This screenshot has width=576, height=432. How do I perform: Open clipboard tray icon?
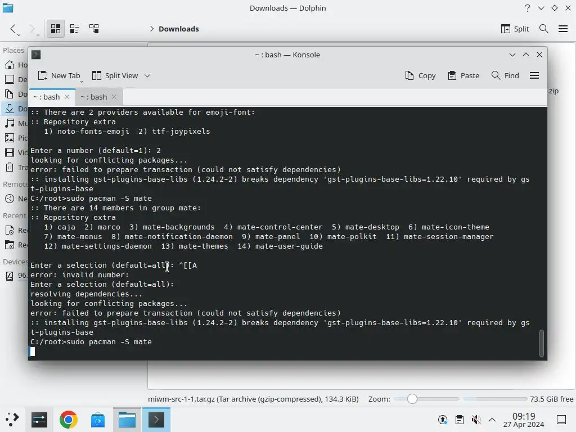(459, 420)
